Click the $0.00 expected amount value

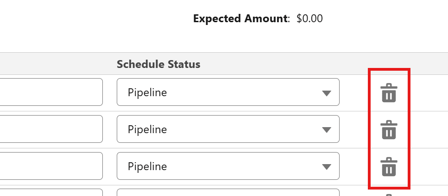tap(309, 19)
